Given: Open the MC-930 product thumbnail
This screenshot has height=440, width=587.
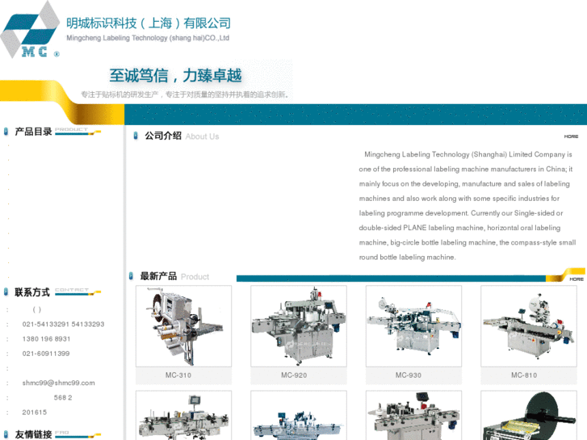Looking at the screenshot, I should (413, 326).
